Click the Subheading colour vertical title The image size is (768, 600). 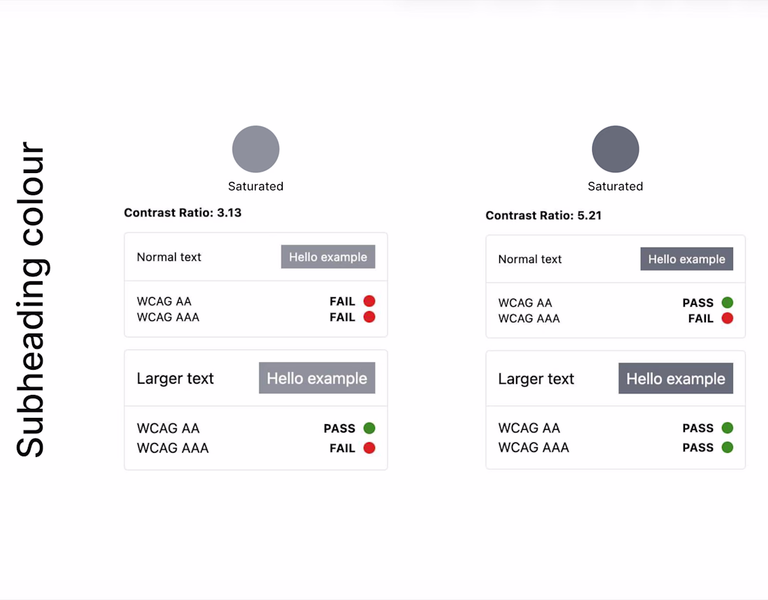pos(31,300)
